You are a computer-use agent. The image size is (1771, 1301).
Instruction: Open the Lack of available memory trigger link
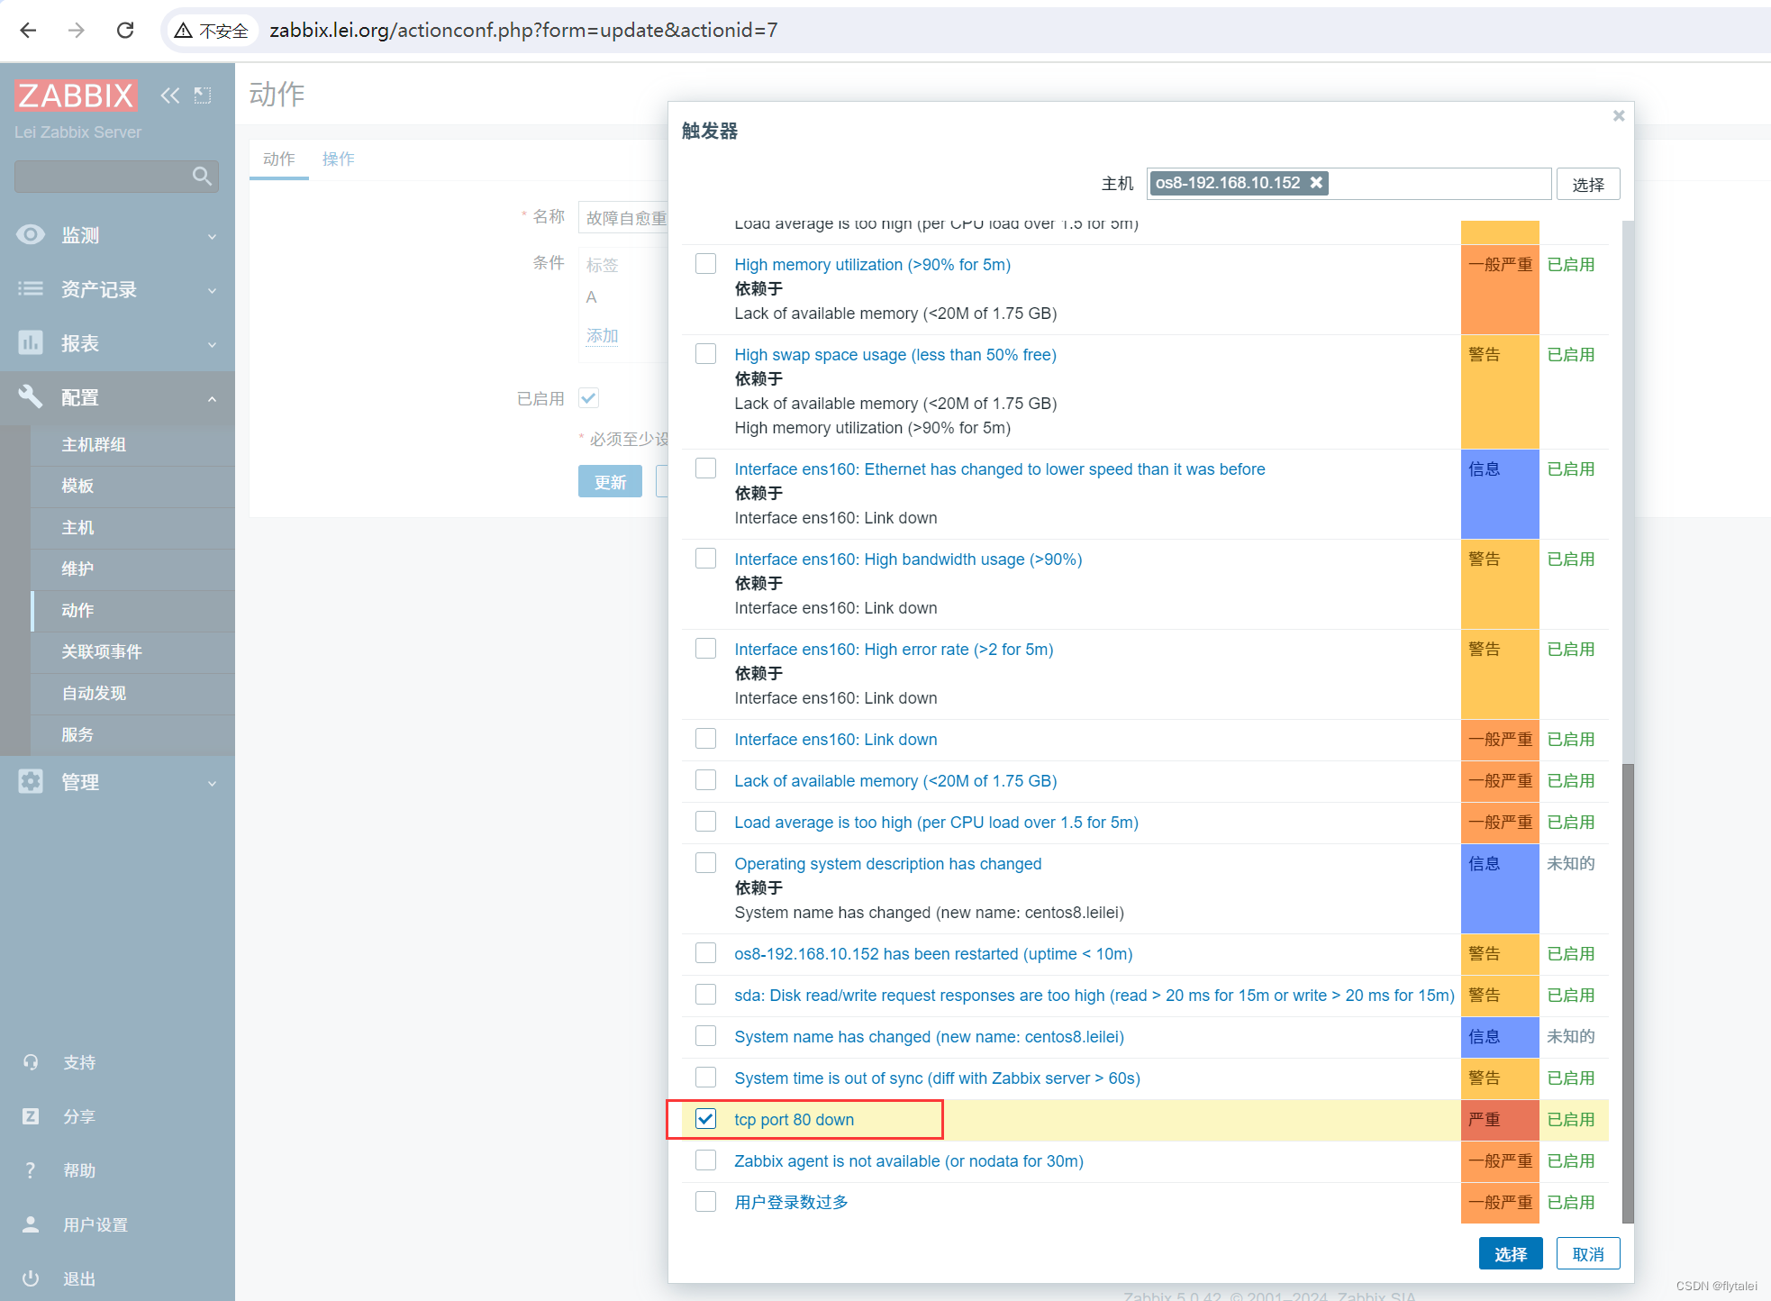coord(895,781)
